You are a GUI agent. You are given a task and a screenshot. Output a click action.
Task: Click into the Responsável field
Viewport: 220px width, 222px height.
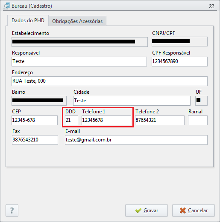coord(79,61)
